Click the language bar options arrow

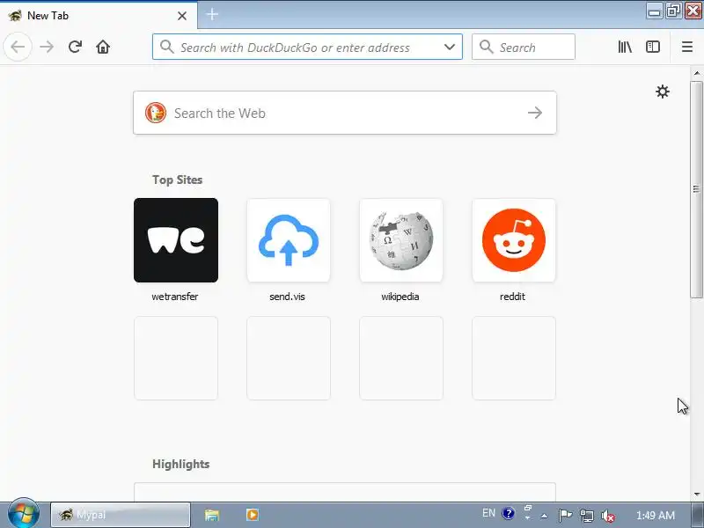point(527,517)
